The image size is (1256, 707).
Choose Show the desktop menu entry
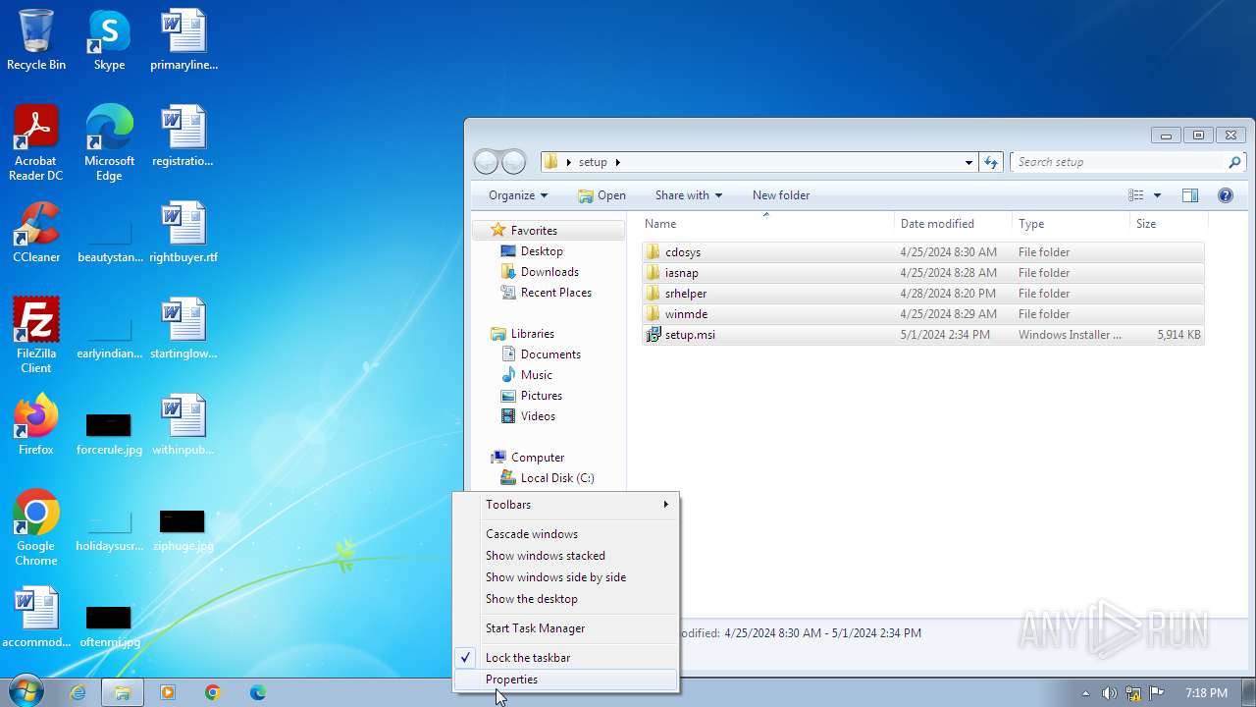point(565,599)
